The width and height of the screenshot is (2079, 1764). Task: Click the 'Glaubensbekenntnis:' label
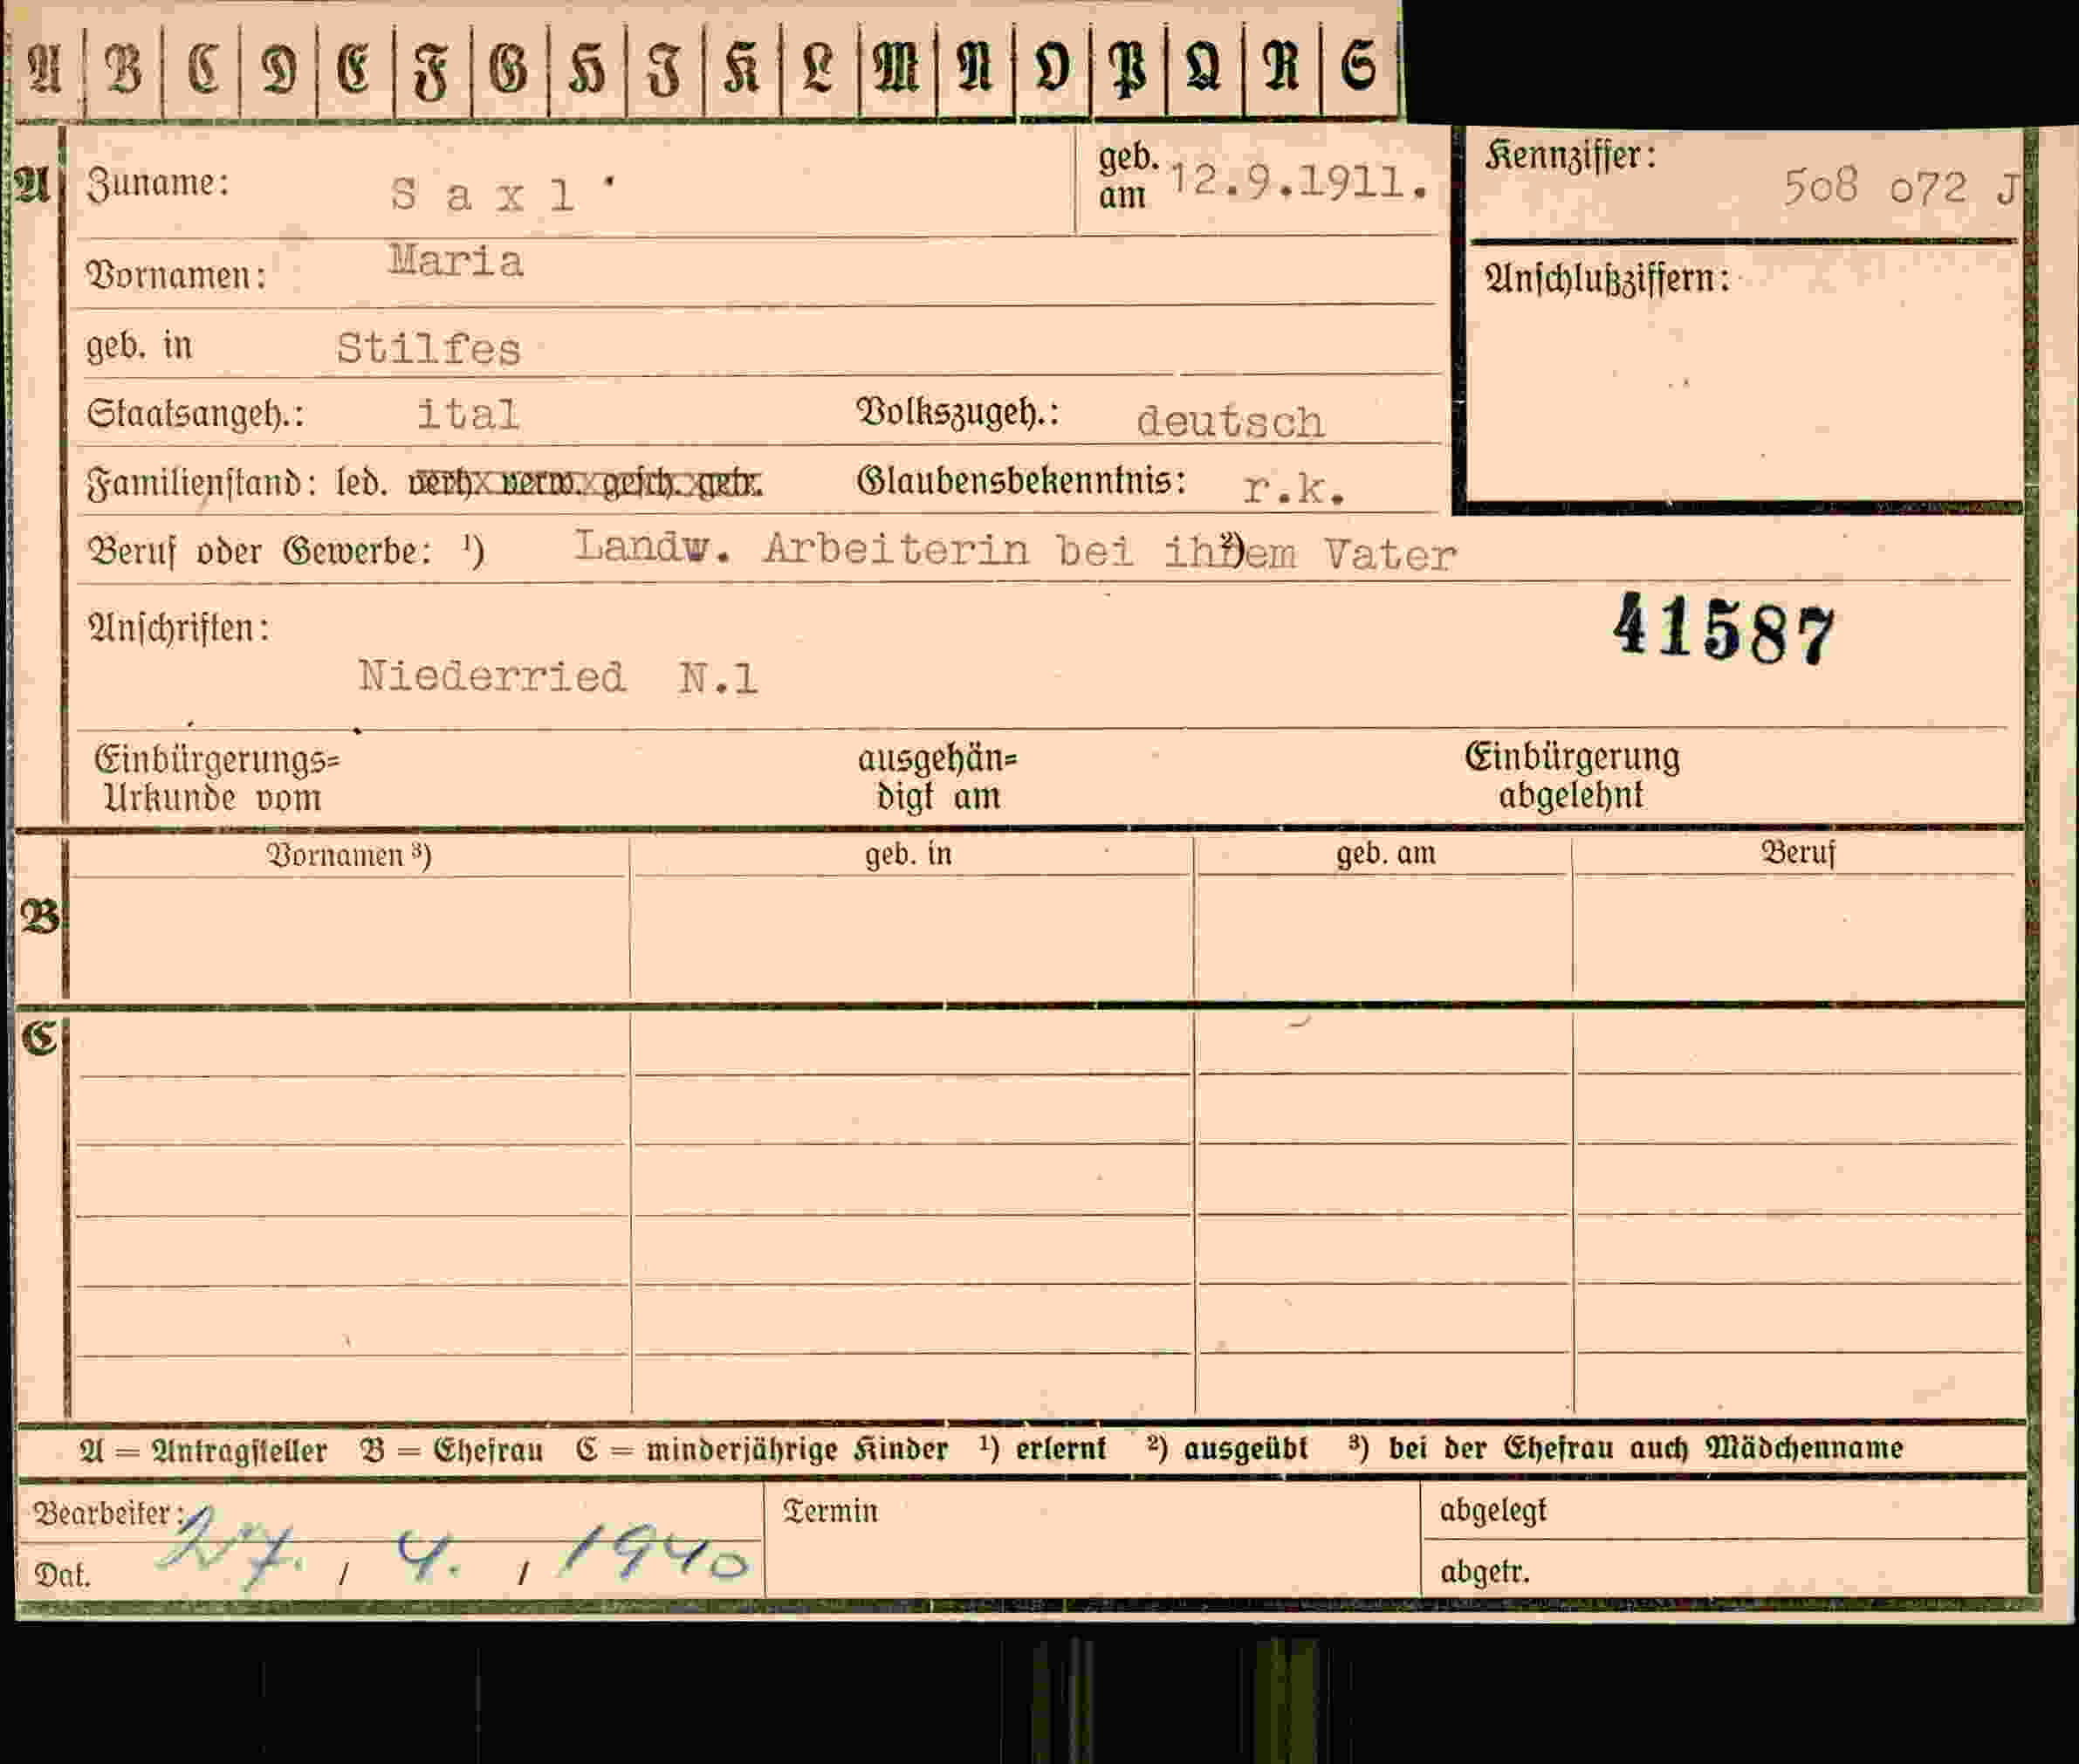1021,481
